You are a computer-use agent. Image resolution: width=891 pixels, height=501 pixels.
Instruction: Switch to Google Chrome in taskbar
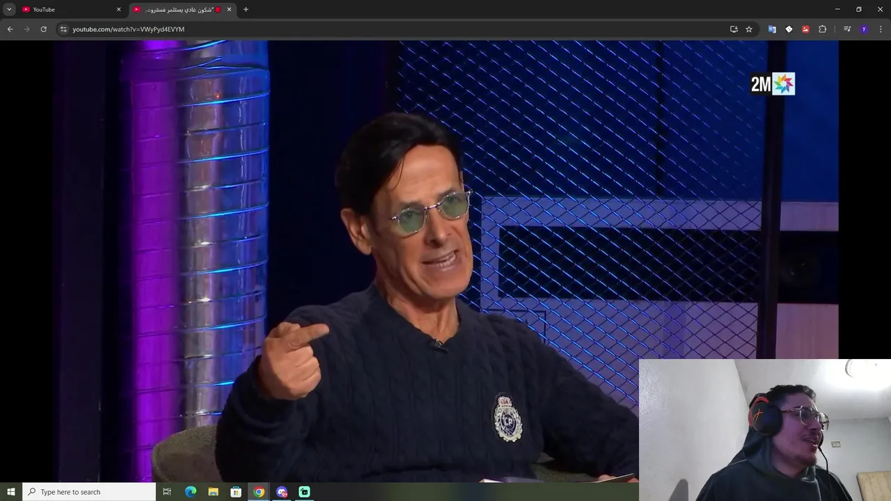(x=259, y=492)
